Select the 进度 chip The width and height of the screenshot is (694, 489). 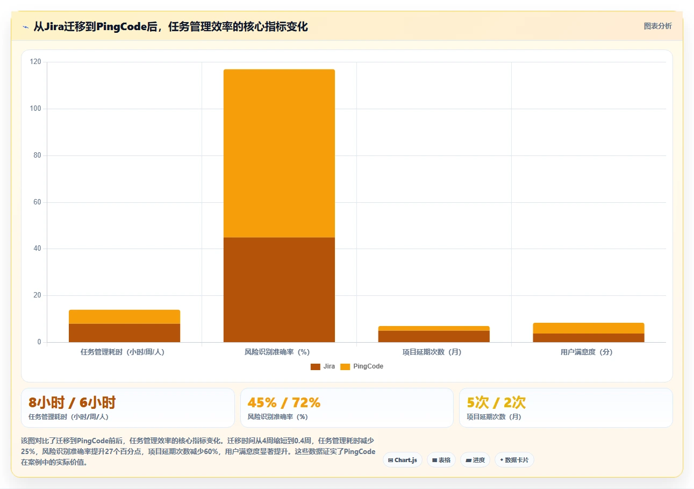click(475, 460)
